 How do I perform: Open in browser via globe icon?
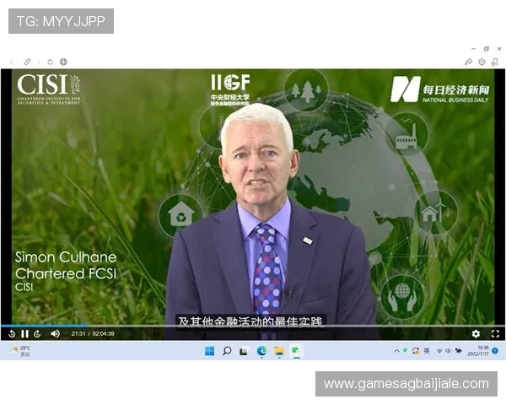(x=63, y=62)
